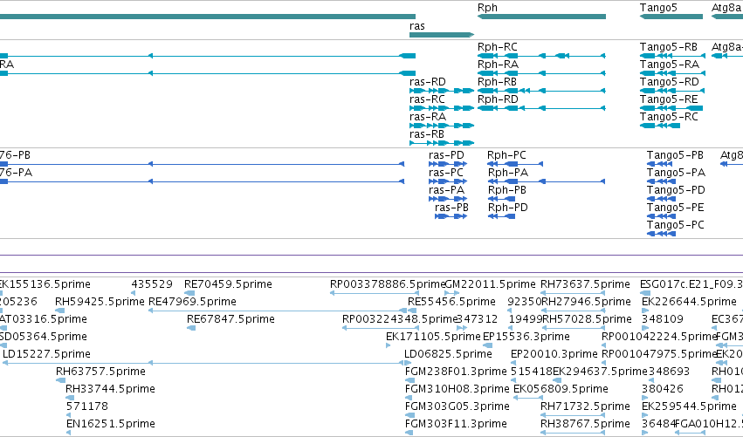This screenshot has width=743, height=437.
Task: Click EST FGM303F11.3prime
Action: [x=456, y=424]
